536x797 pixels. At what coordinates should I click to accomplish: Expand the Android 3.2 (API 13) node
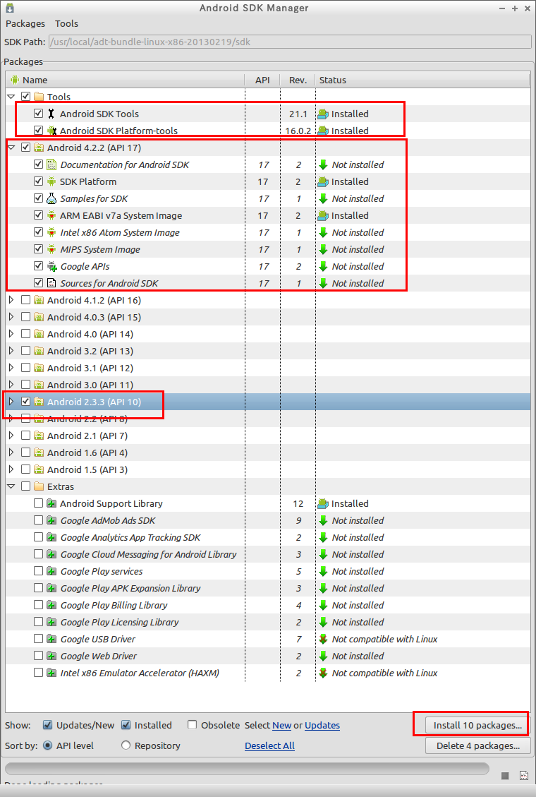[x=11, y=351]
